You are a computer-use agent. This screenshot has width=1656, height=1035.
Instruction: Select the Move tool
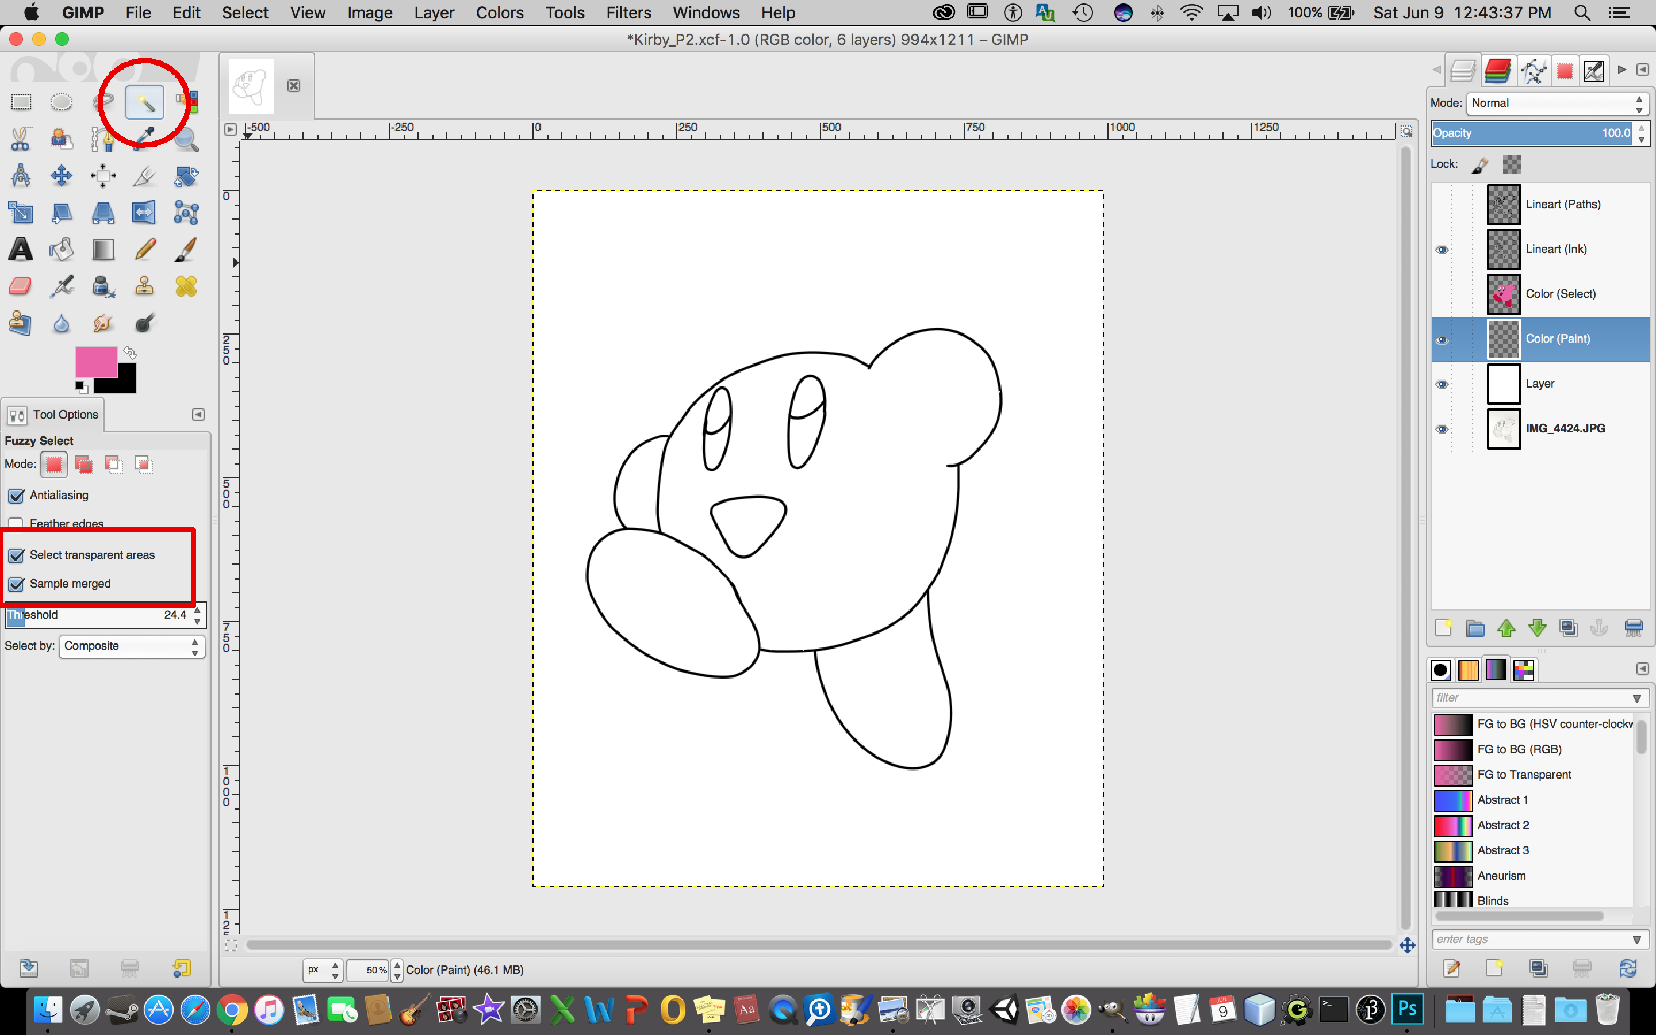tap(62, 176)
